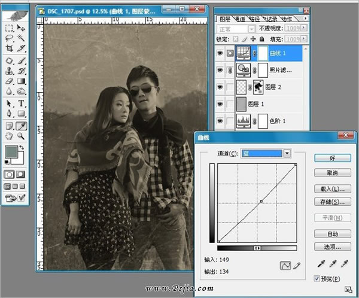Reset default foreground and background colors
Image resolution: width=359 pixels, height=298 pixels.
[7, 162]
